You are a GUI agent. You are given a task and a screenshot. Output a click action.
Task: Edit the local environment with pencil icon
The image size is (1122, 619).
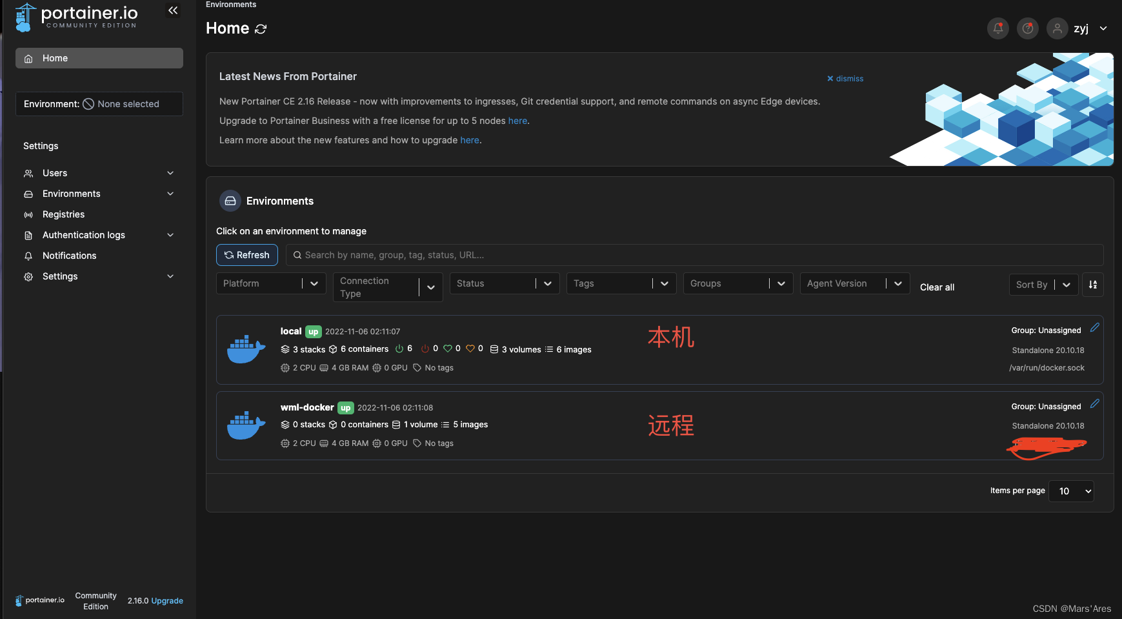(x=1094, y=328)
